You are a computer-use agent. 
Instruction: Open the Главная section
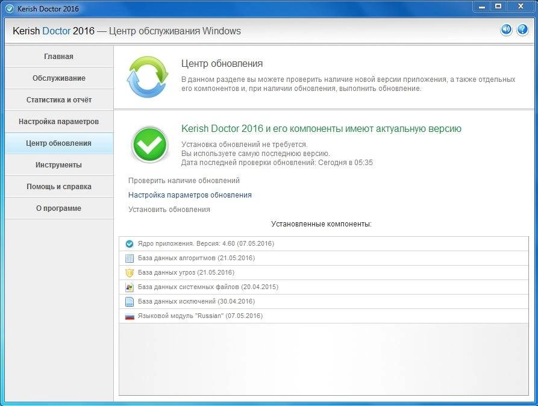pos(59,57)
